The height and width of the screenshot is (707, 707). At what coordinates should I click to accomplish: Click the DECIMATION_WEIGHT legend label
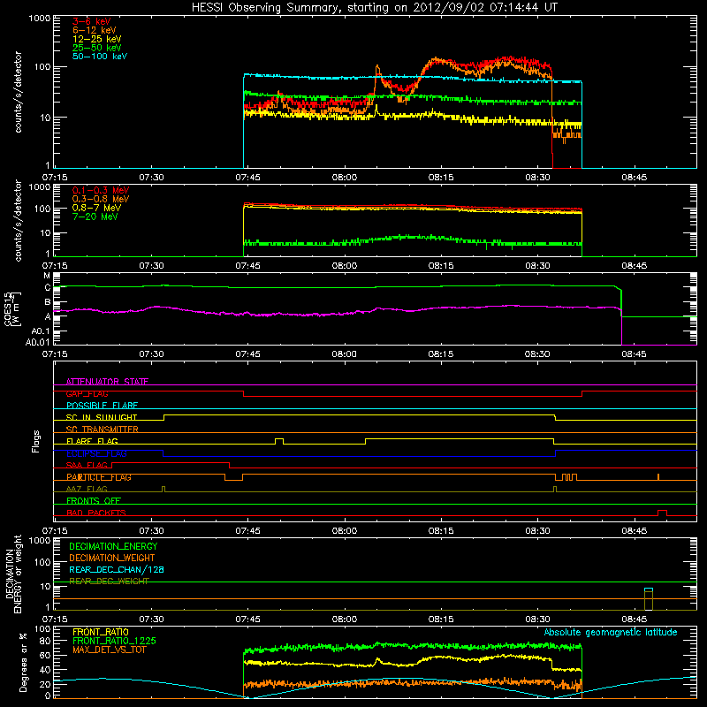pyautogui.click(x=112, y=558)
